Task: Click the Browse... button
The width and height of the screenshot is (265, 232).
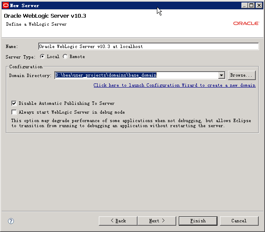Action: (242, 75)
